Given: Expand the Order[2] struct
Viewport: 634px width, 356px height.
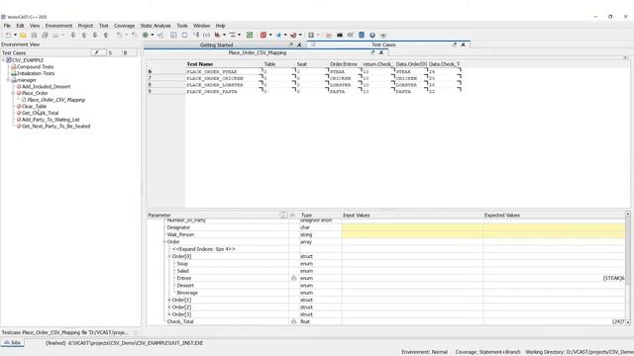Looking at the screenshot, I should coord(169,308).
